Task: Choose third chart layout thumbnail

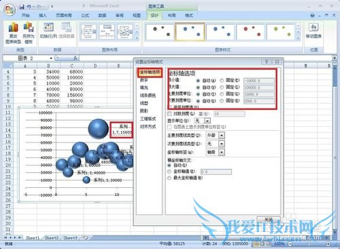Action: (x=124, y=32)
